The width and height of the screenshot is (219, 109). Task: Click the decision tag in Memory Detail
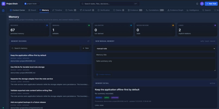point(99,98)
